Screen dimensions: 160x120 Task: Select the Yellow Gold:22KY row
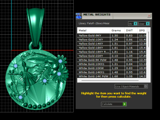(x=112, y=56)
